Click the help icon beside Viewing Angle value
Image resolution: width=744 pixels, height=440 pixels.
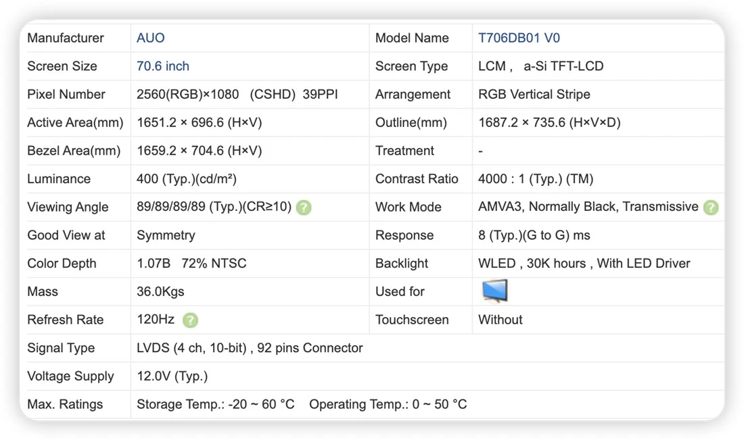[304, 207]
